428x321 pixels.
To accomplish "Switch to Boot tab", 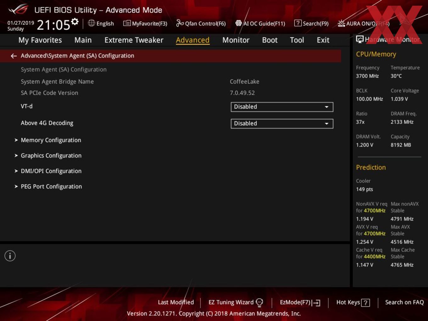I will click(270, 40).
